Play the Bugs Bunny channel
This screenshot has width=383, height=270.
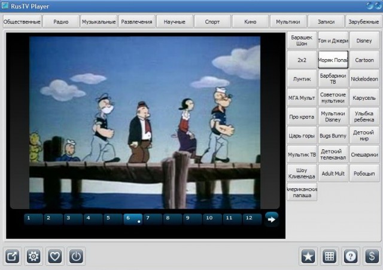333,136
